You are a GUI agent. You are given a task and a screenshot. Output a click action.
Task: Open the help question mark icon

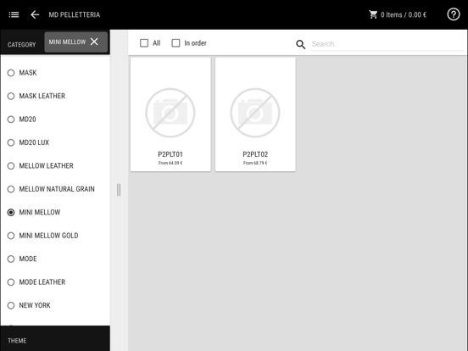tap(454, 14)
